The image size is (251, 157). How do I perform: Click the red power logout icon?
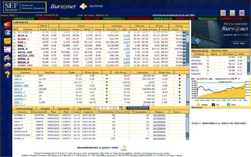242,13
